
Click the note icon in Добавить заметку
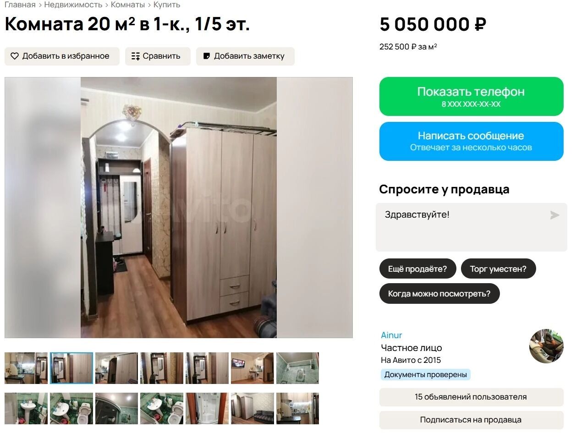tap(207, 56)
